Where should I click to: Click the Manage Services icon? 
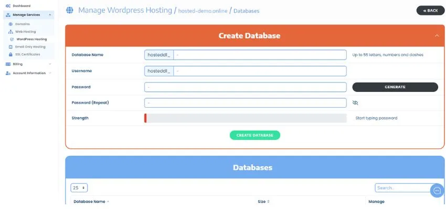click(x=8, y=15)
